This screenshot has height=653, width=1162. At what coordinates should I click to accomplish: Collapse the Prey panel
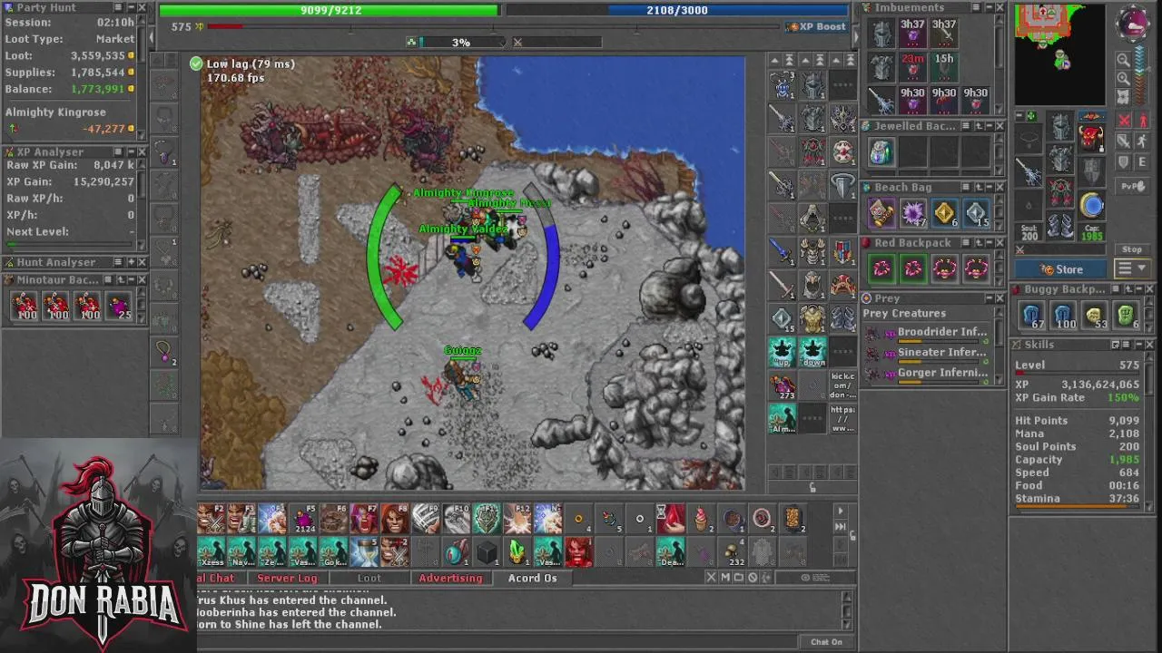click(989, 297)
